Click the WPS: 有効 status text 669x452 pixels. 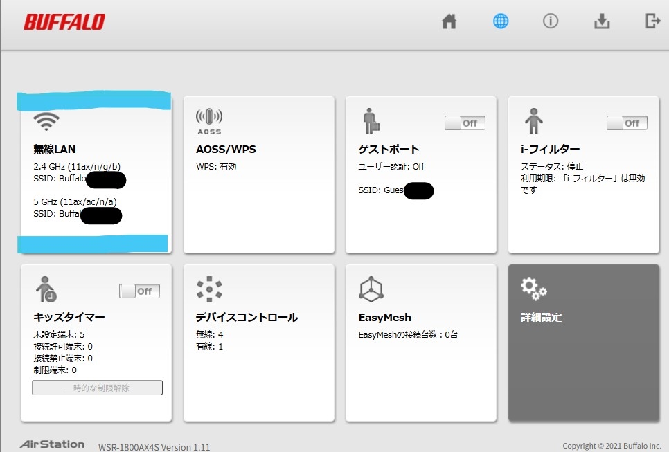[x=216, y=166]
